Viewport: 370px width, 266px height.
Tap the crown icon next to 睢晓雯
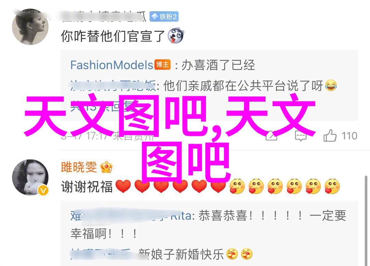[106, 167]
